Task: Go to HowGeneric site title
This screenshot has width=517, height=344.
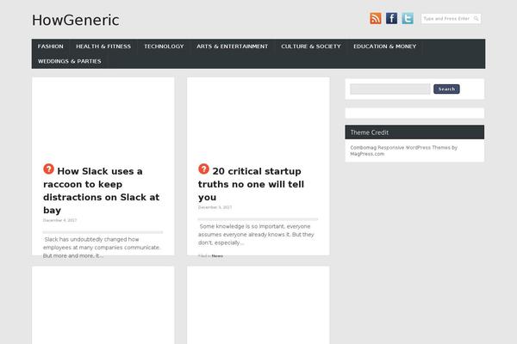Action: tap(76, 20)
